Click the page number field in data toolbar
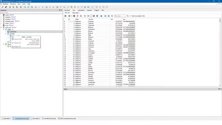Image resolution: width=222 pixels, height=125 pixels. 91,16
